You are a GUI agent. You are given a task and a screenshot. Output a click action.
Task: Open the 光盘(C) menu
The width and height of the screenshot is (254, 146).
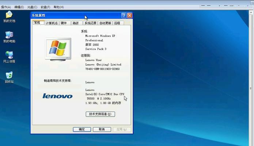(x=32, y=7)
